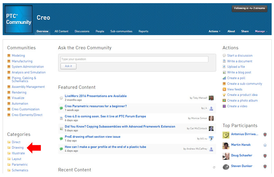This screenshot has width=274, height=177.
Task: Switch to the All Content tab
Action: click(x=61, y=31)
